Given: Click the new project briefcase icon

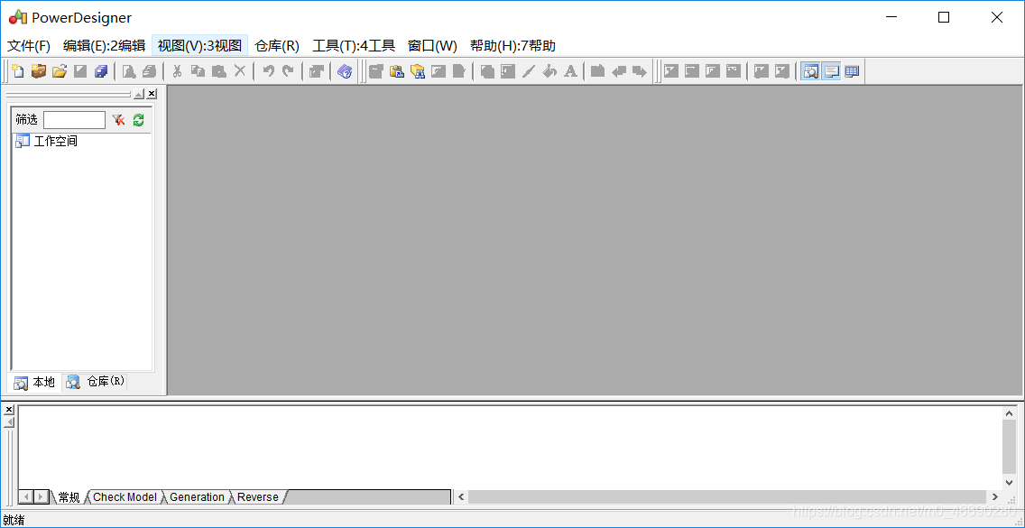Looking at the screenshot, I should (x=39, y=71).
